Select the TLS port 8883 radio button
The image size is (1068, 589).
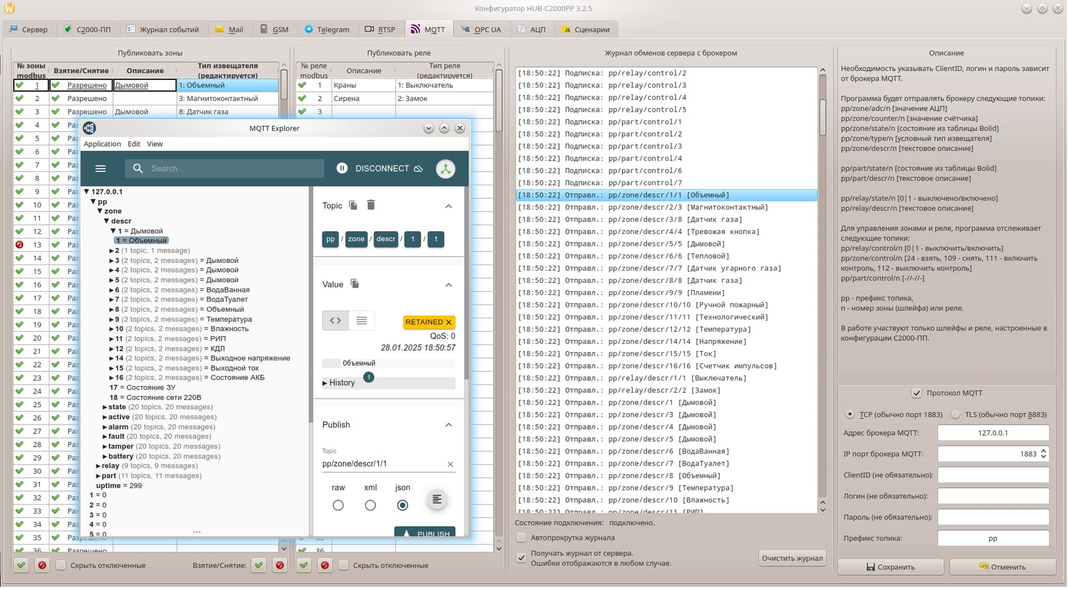956,415
